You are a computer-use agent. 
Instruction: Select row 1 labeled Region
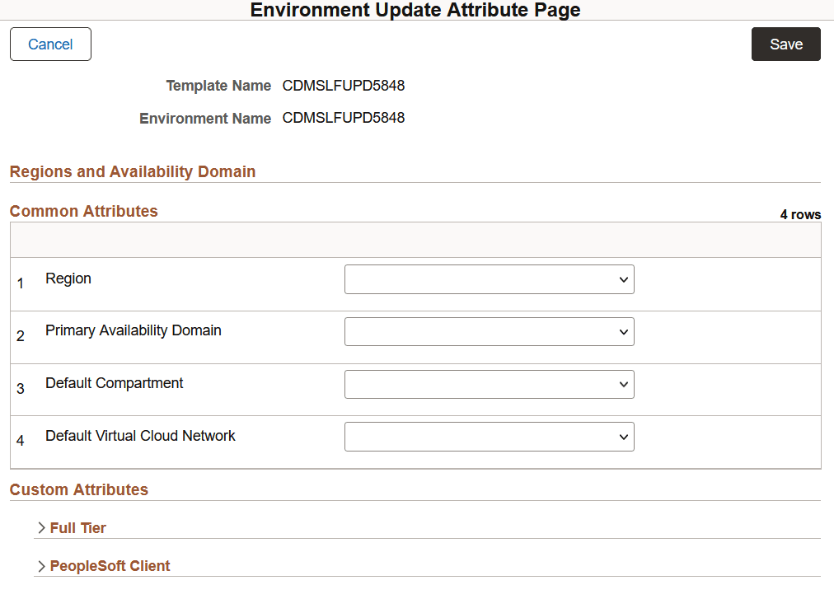click(68, 278)
